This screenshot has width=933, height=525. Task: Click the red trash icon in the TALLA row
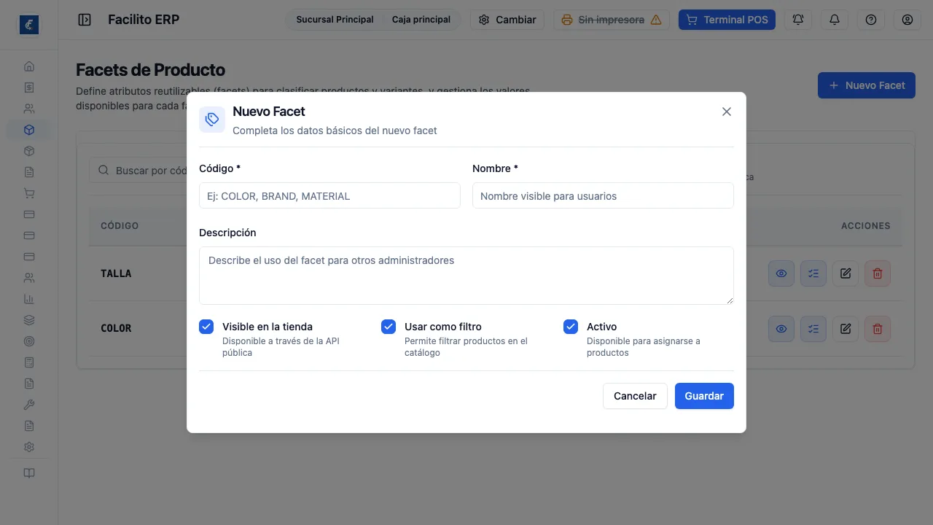tap(878, 273)
